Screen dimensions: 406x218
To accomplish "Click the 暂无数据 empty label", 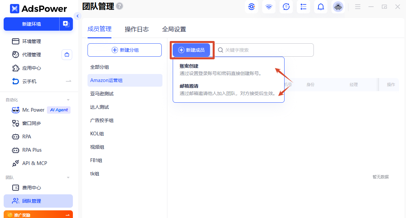I will (x=380, y=177).
